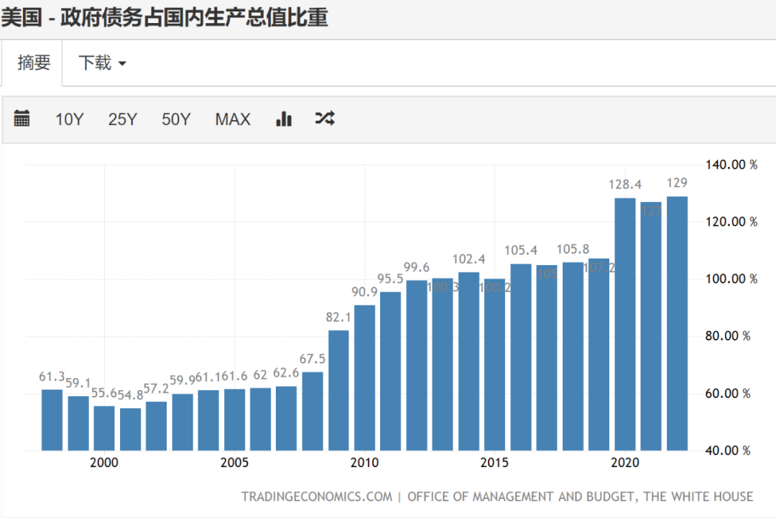The height and width of the screenshot is (526, 776).
Task: Click the 2005 x-axis label
Action: click(x=234, y=463)
